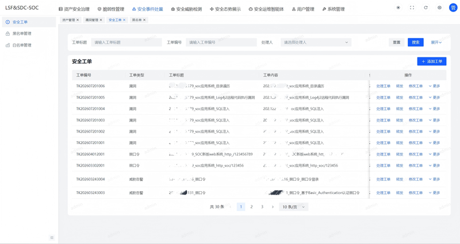Open the 用户管理 top menu
460x244 pixels.
(303, 9)
